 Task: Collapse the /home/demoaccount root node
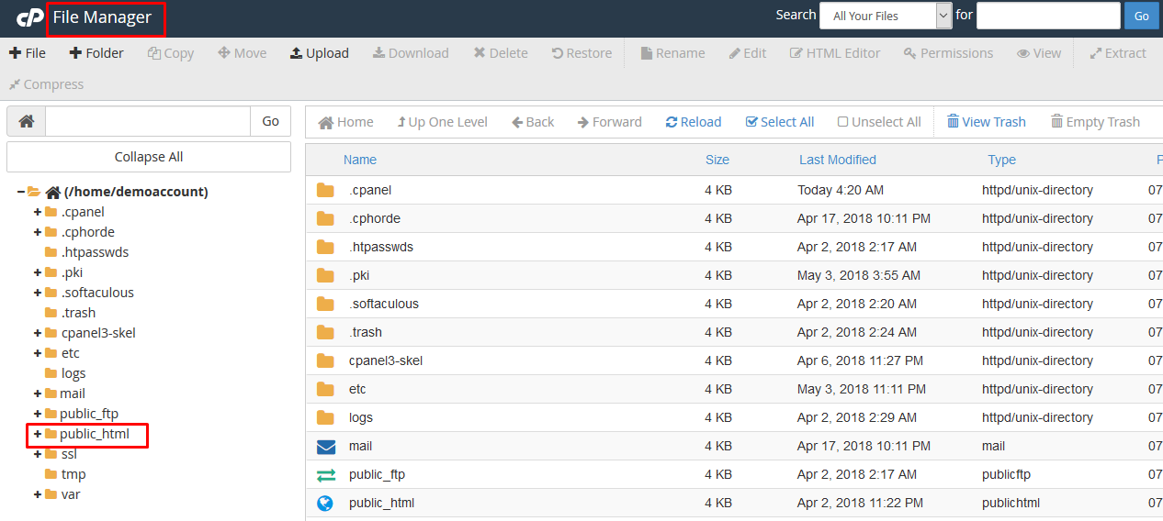(21, 192)
